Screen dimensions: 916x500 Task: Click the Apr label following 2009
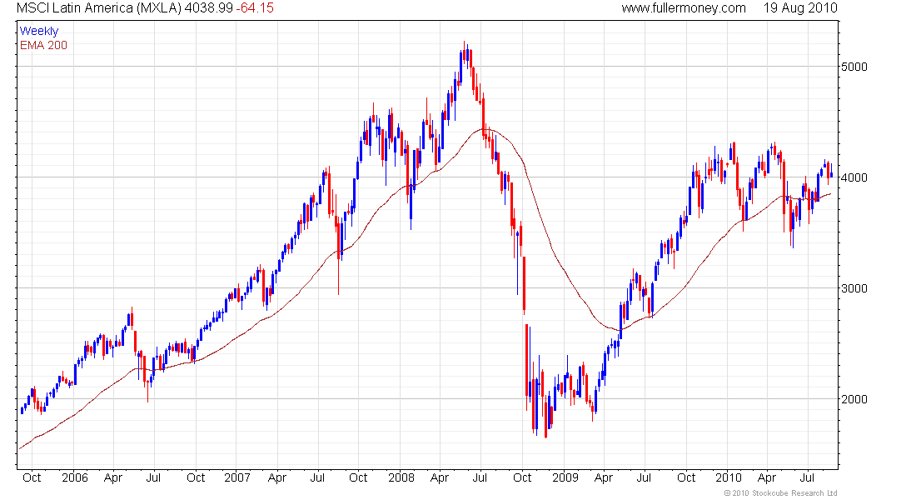[604, 477]
